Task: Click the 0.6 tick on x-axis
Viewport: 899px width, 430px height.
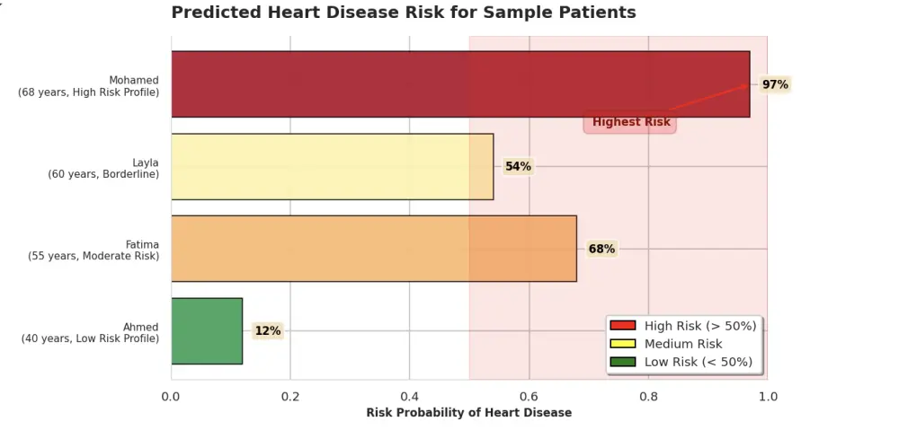Action: [x=529, y=396]
